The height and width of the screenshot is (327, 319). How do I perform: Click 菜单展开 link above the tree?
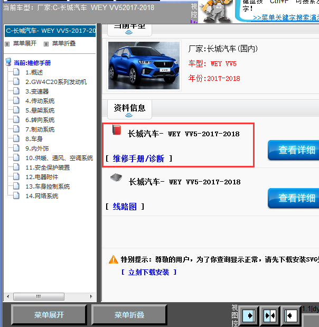pos(25,43)
